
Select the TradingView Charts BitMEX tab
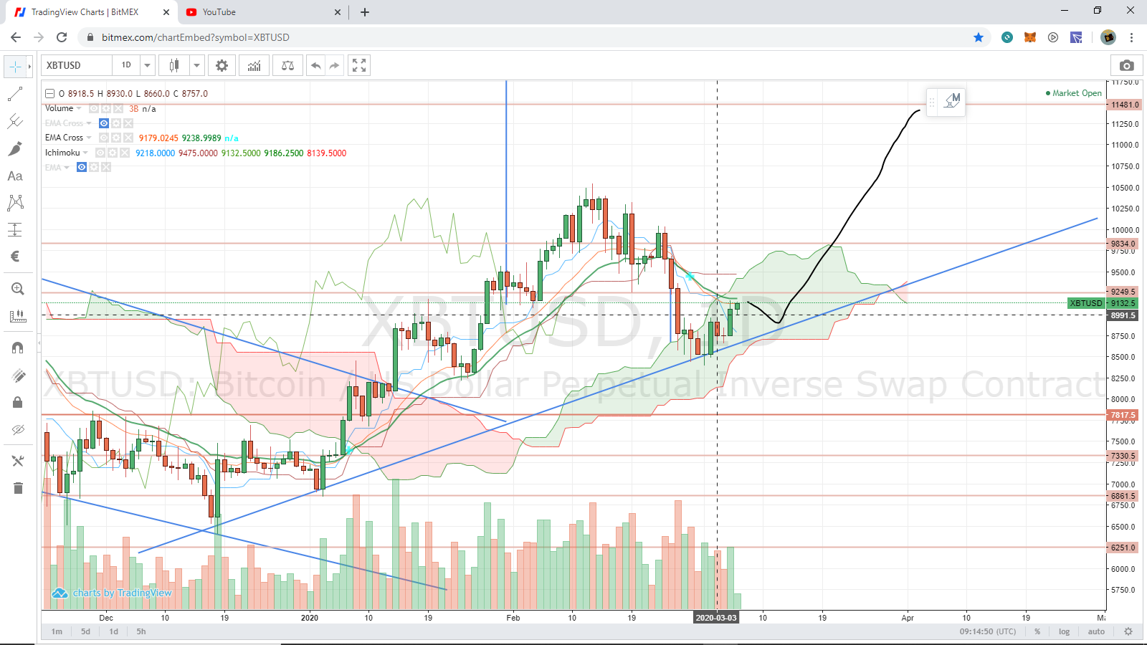(x=92, y=12)
